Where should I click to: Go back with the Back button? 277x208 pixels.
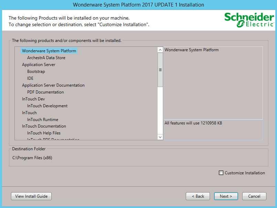[x=198, y=196]
